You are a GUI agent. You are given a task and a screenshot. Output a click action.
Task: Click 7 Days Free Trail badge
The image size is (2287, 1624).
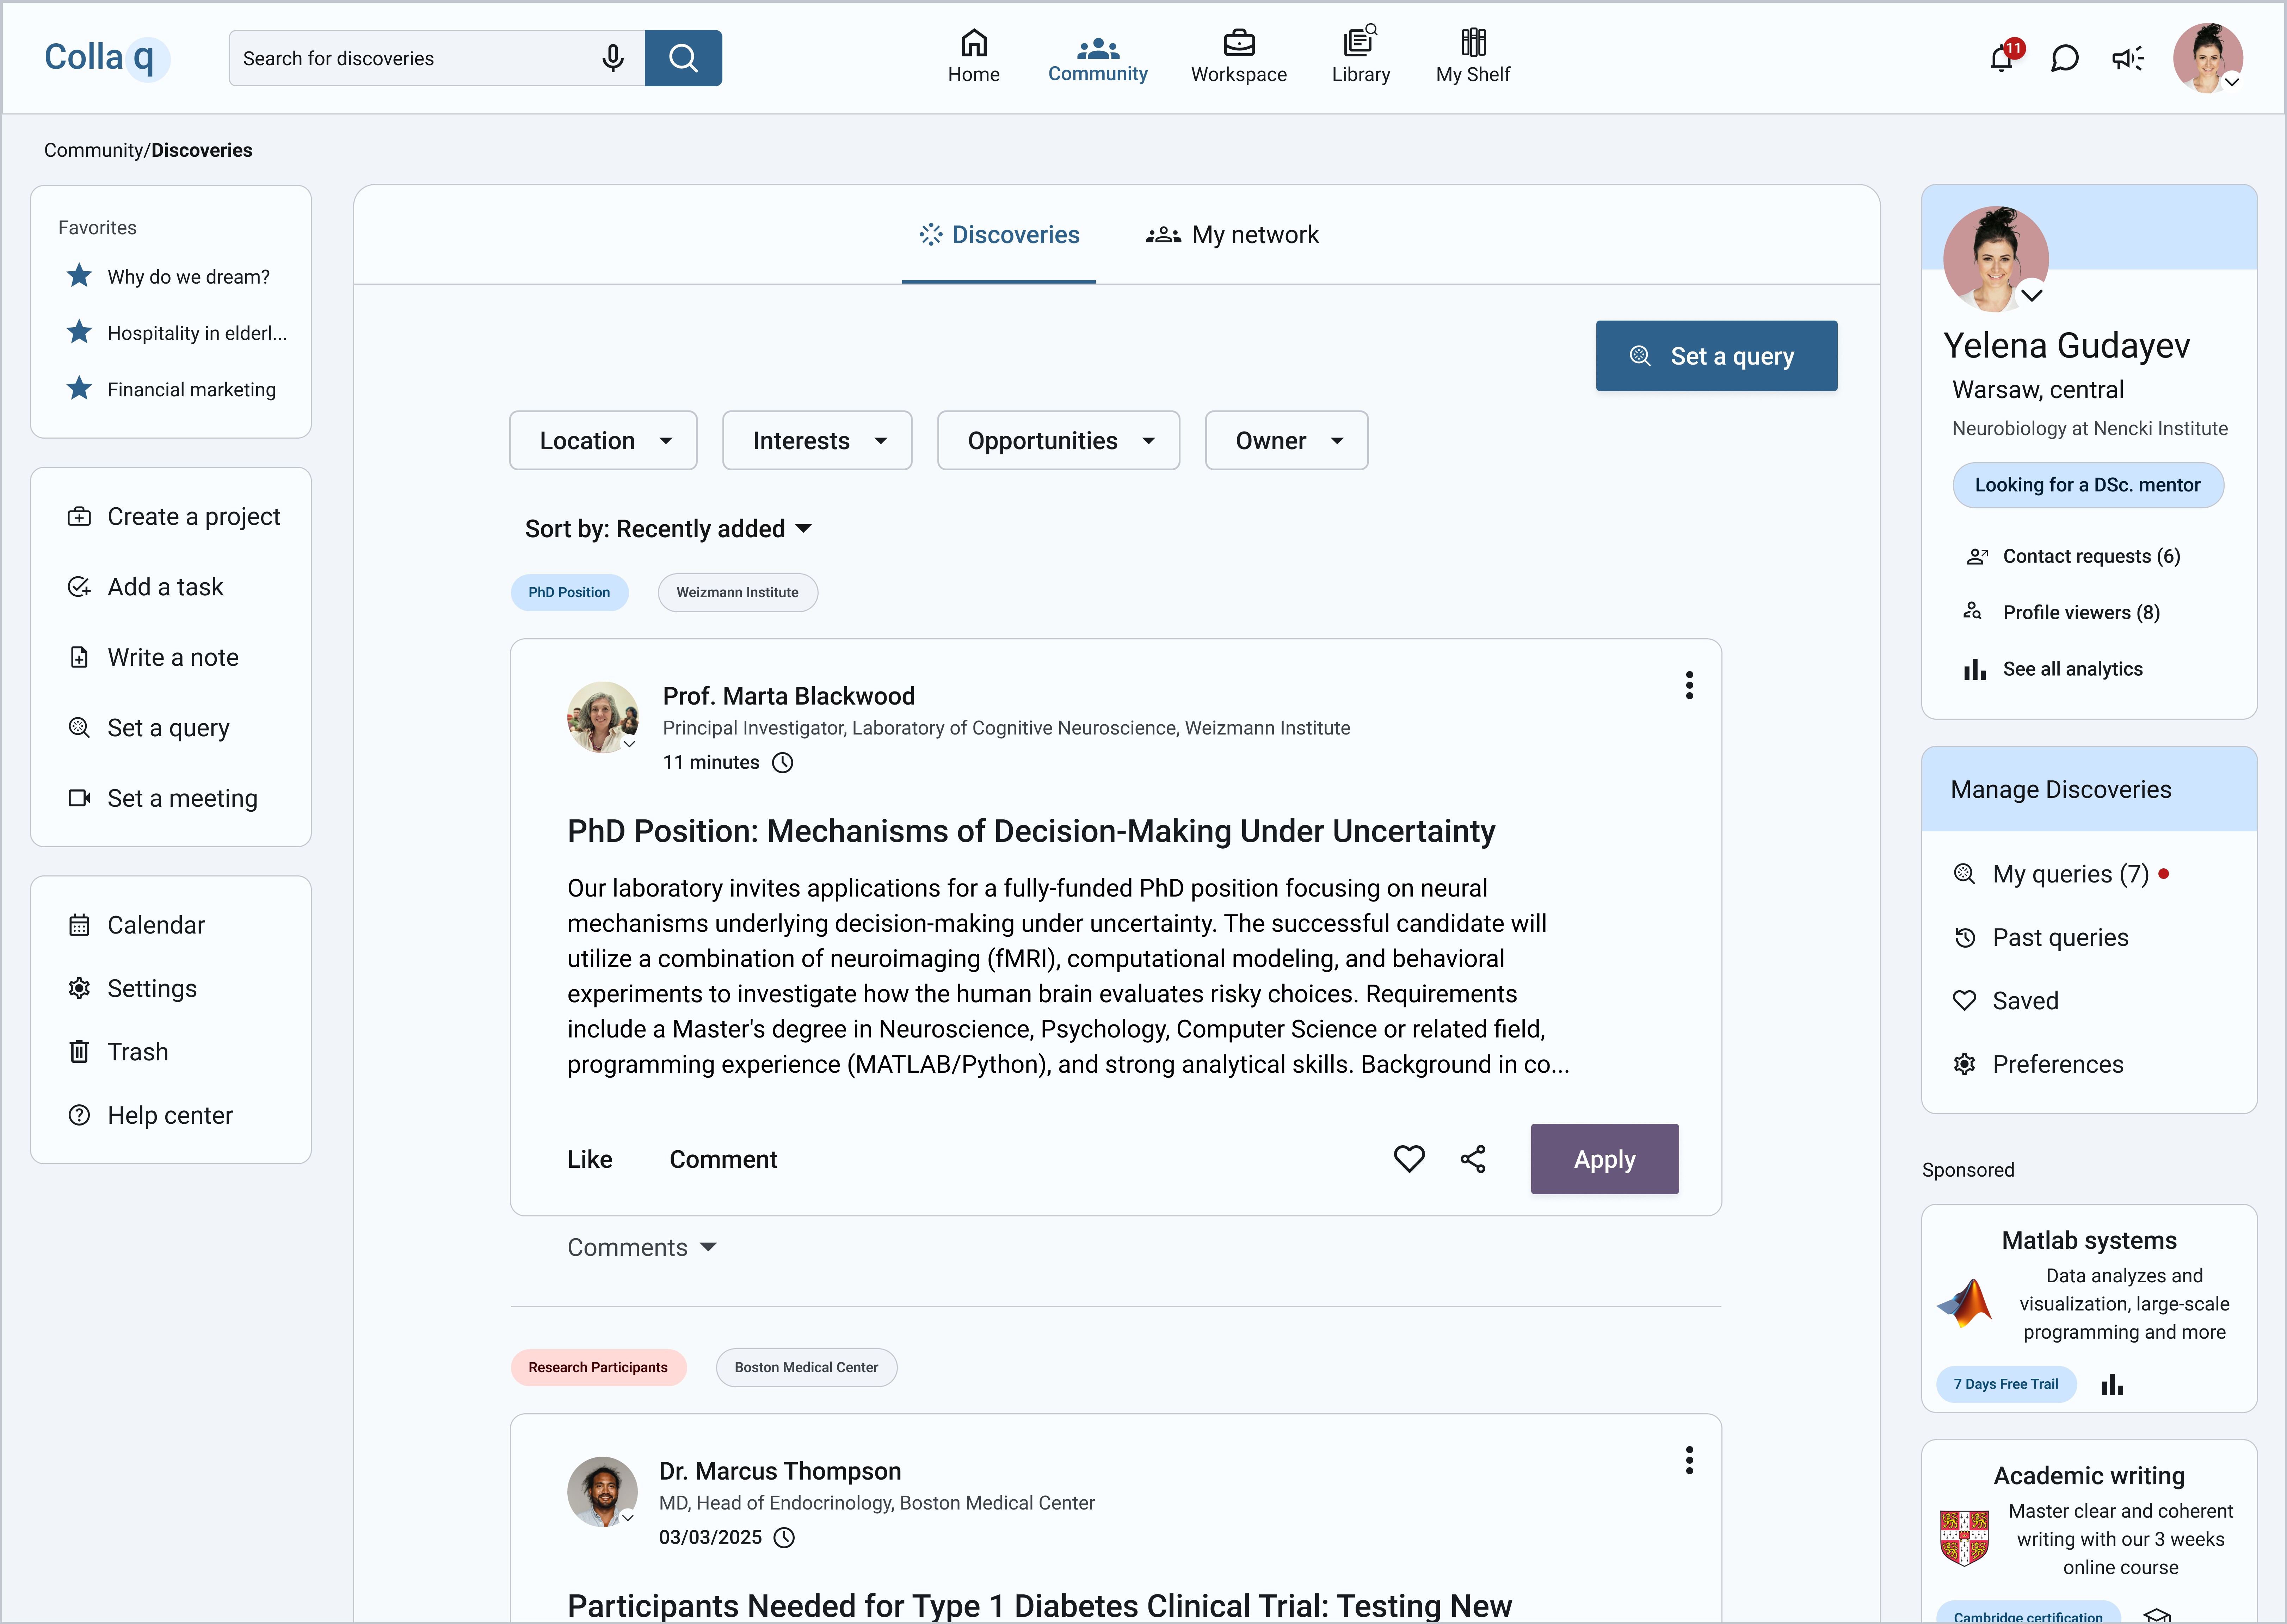[2006, 1384]
